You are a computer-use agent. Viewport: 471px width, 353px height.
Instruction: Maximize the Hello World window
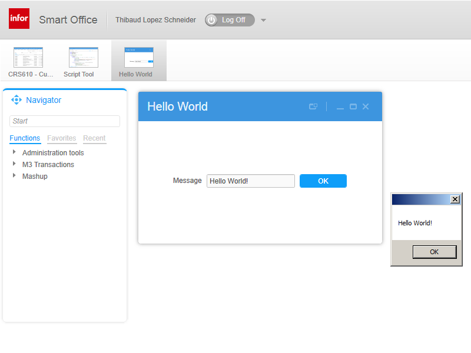pyautogui.click(x=353, y=106)
